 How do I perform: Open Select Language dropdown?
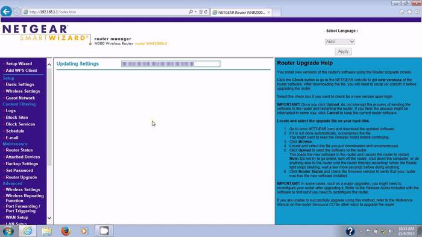coord(339,42)
